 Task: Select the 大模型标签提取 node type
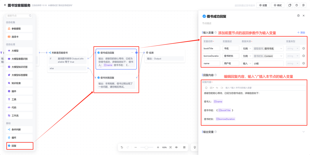20,75
